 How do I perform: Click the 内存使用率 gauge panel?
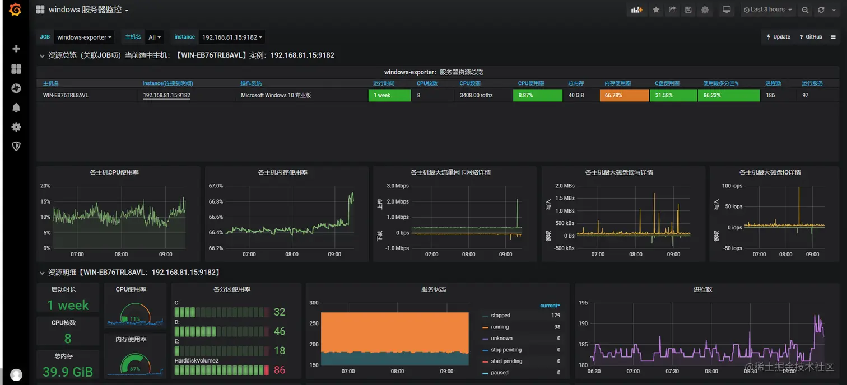[x=135, y=356]
